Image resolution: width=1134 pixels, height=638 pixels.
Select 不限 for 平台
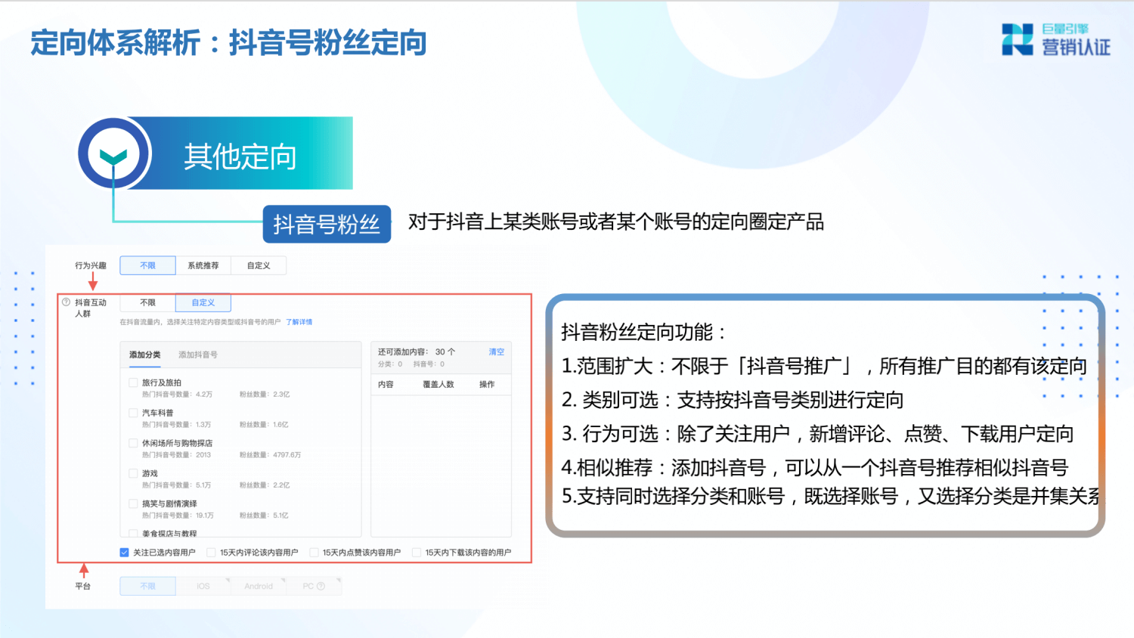click(147, 586)
